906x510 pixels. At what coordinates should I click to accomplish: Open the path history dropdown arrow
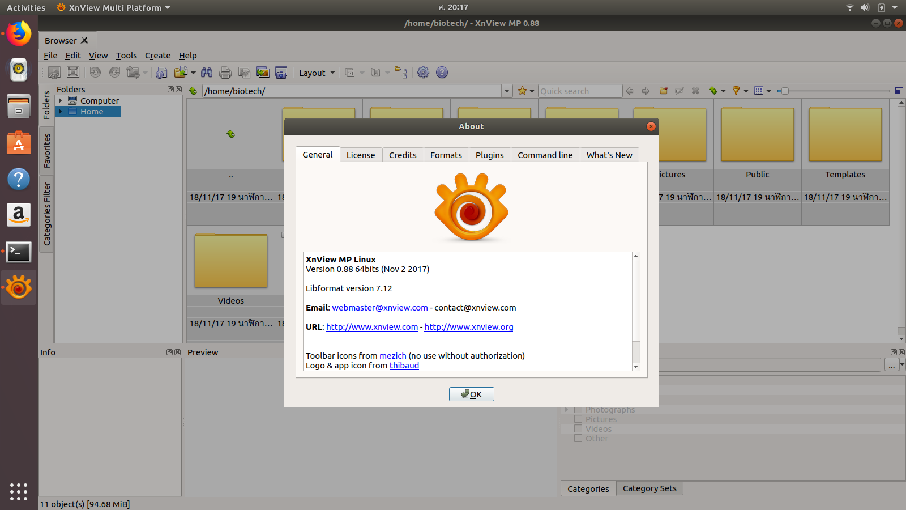point(506,91)
